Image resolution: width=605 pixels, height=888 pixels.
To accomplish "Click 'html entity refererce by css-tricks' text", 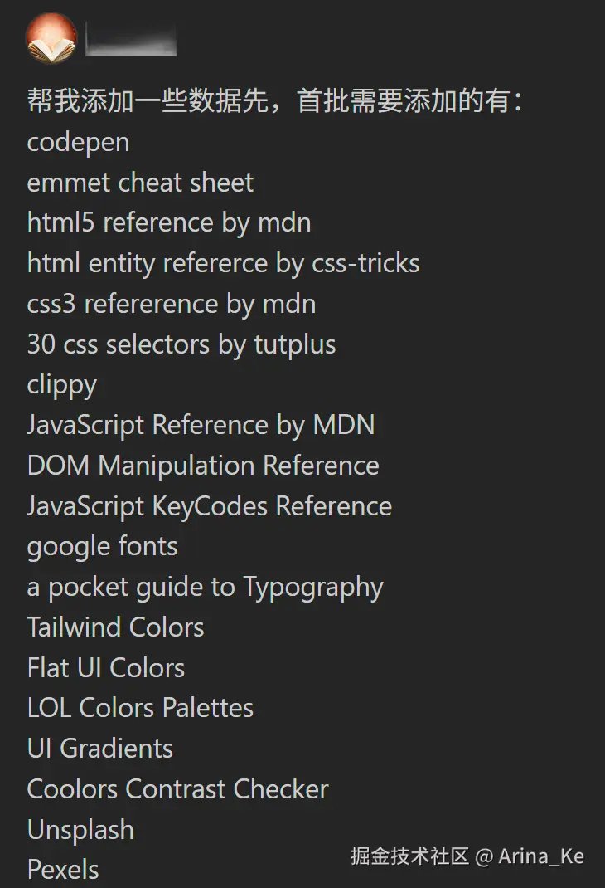I will click(x=223, y=263).
